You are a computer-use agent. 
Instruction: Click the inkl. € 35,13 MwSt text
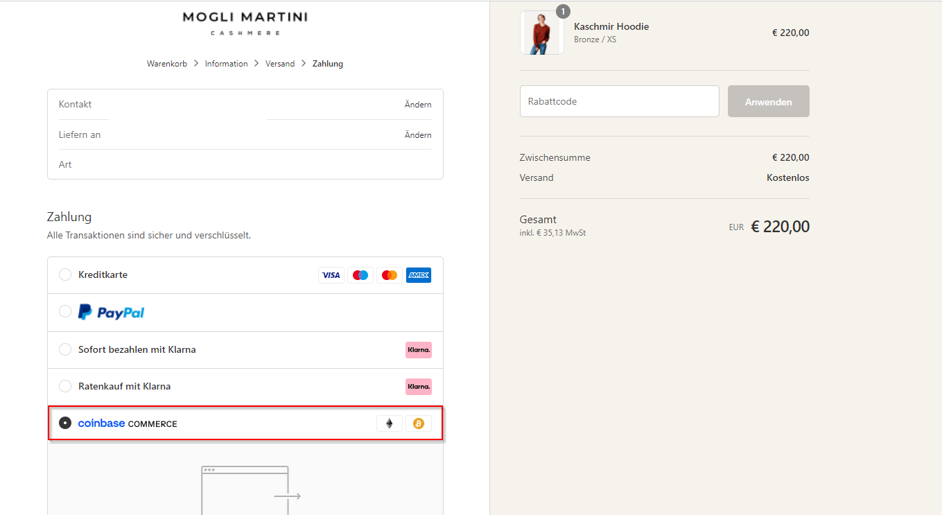tap(552, 233)
